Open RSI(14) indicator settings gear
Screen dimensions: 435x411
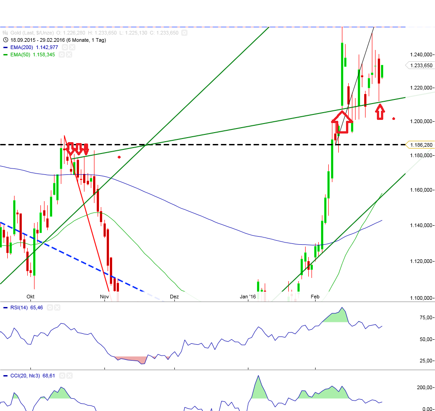click(x=49, y=307)
